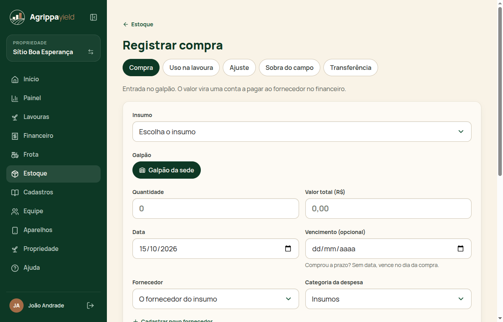Click the Frota tractor icon

click(x=15, y=155)
